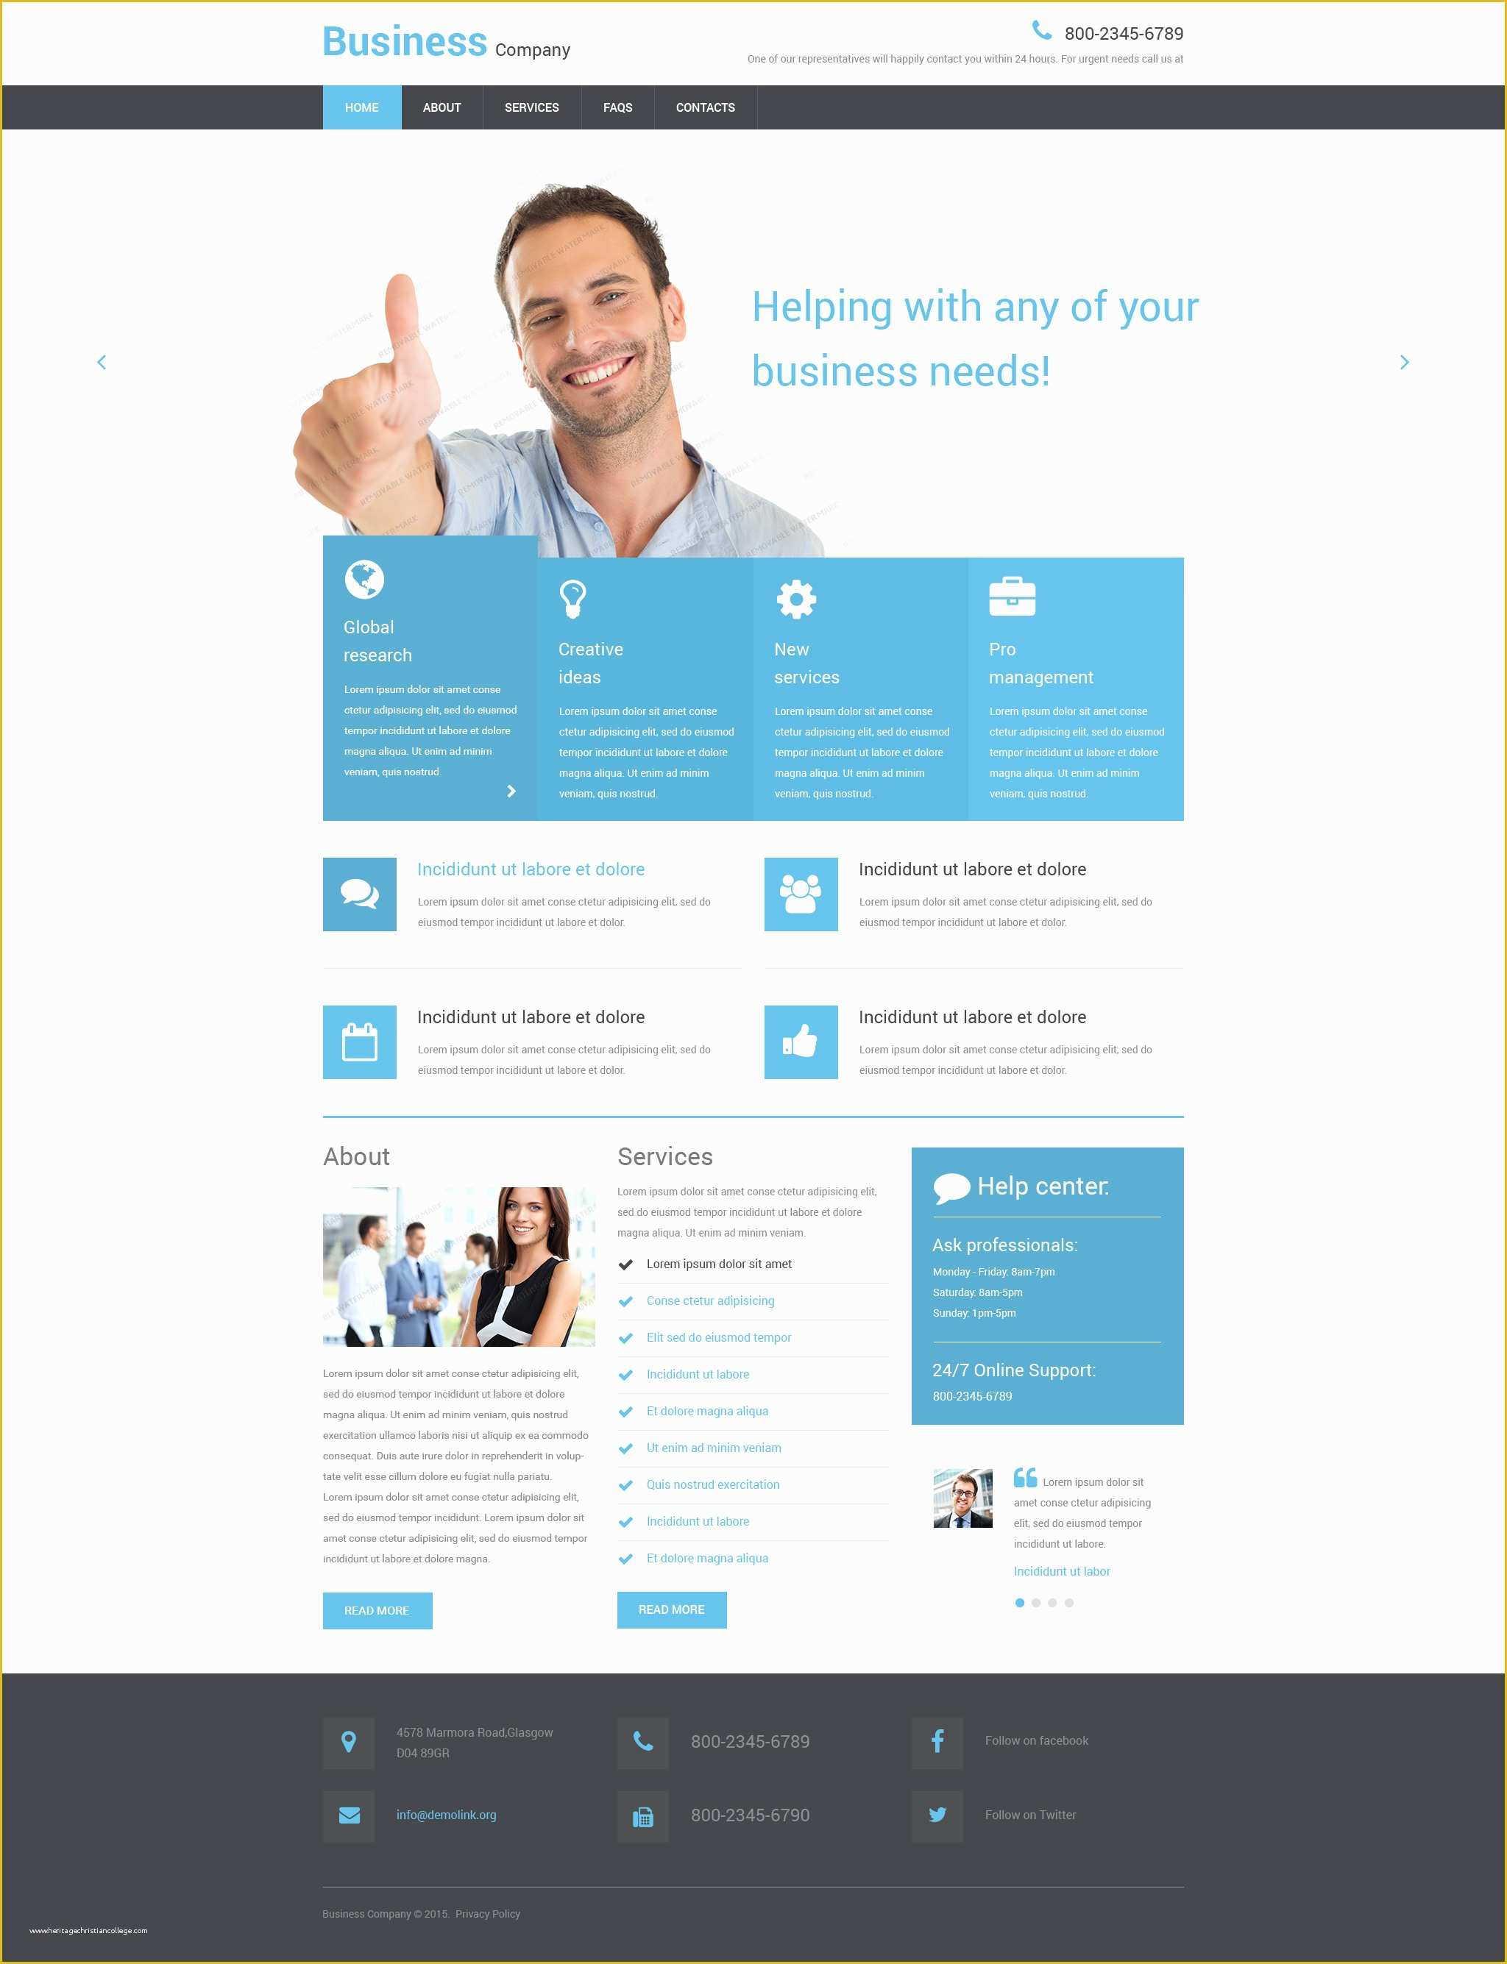Navigate to the ABOUT menu tab

(439, 107)
